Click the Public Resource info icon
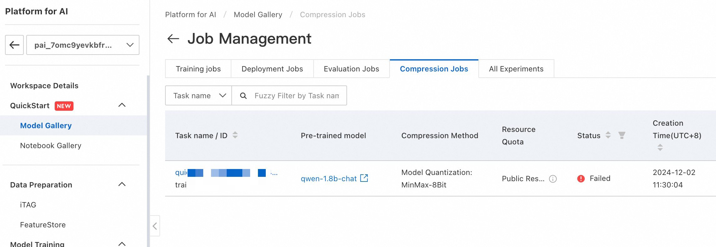The height and width of the screenshot is (247, 716). [553, 179]
